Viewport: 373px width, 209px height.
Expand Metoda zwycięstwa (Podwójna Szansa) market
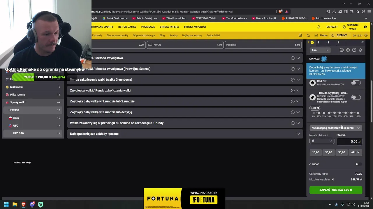pos(185,69)
